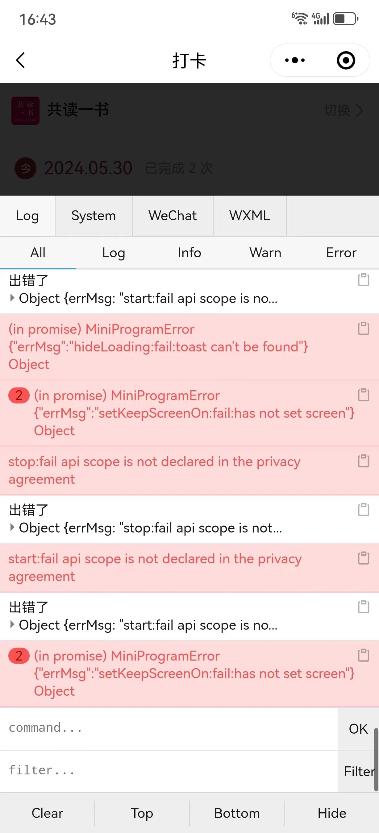Expand the lower start:fail Object entry

coord(12,624)
